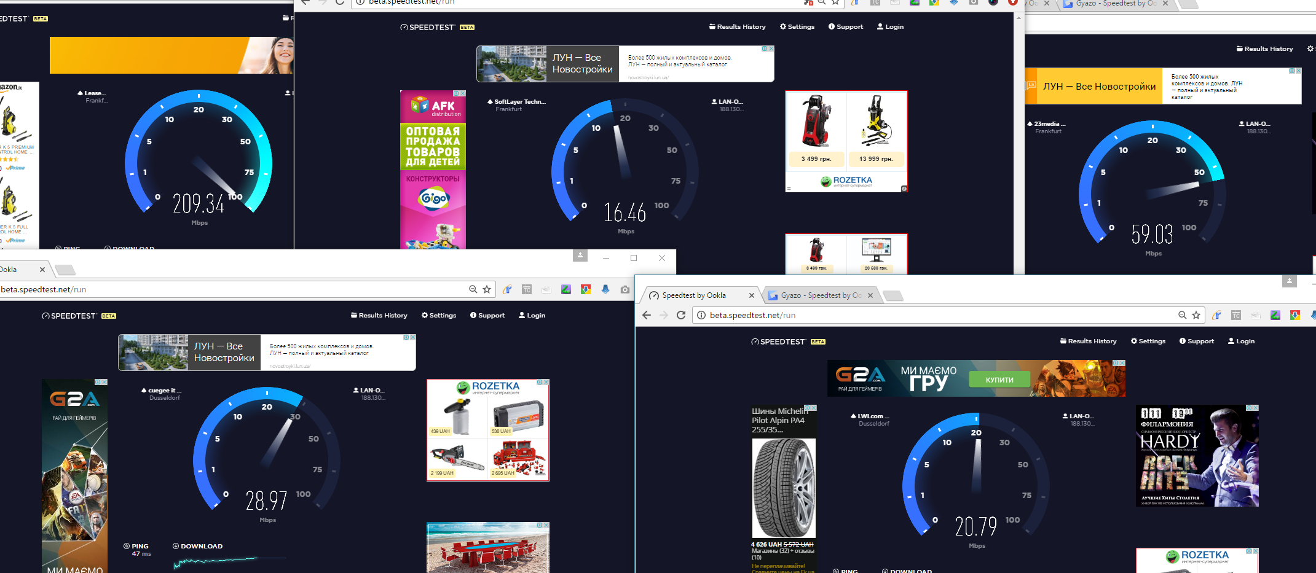This screenshot has height=573, width=1316.
Task: Go back in the bottom-right browser window
Action: coord(647,315)
